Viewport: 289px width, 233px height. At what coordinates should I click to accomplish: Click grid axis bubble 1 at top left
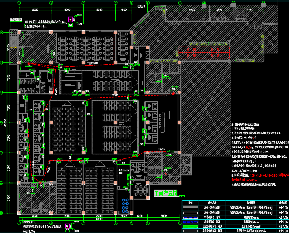19,3
